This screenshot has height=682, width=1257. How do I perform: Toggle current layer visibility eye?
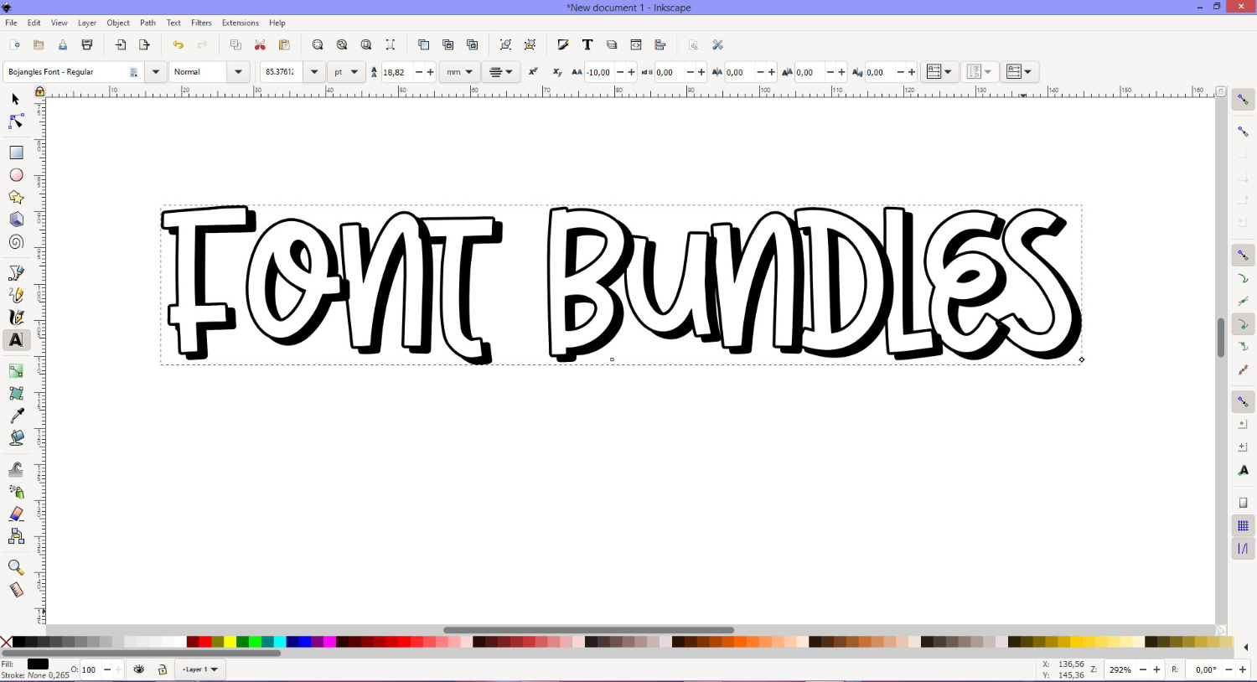[x=139, y=669]
